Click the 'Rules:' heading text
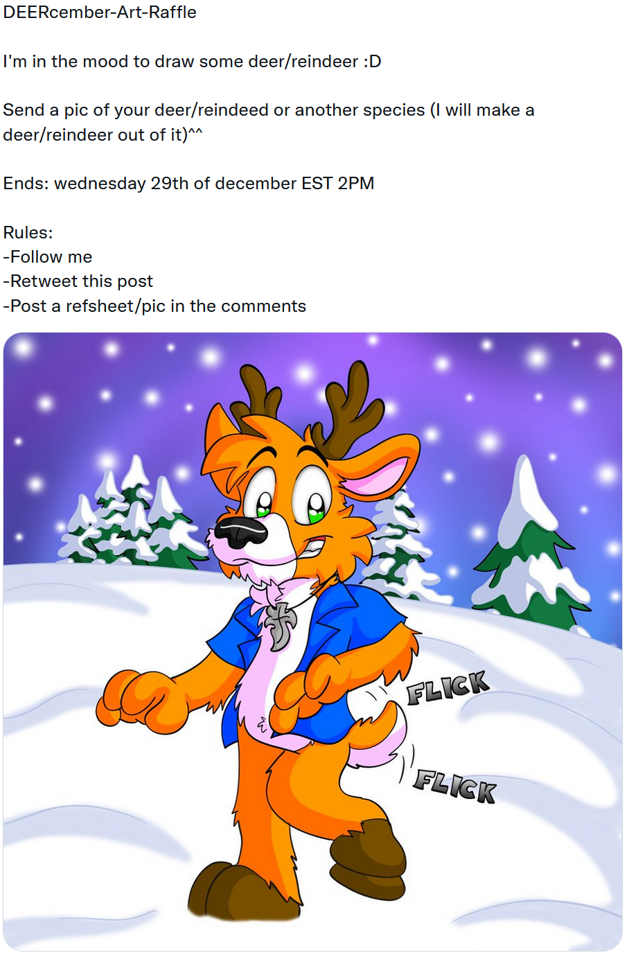The image size is (629, 964). pos(28,233)
